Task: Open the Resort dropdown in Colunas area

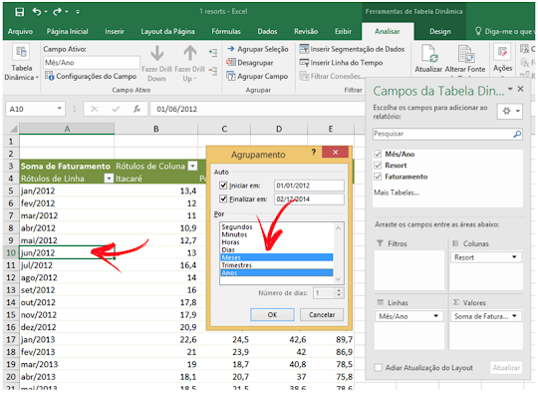Action: (x=514, y=257)
